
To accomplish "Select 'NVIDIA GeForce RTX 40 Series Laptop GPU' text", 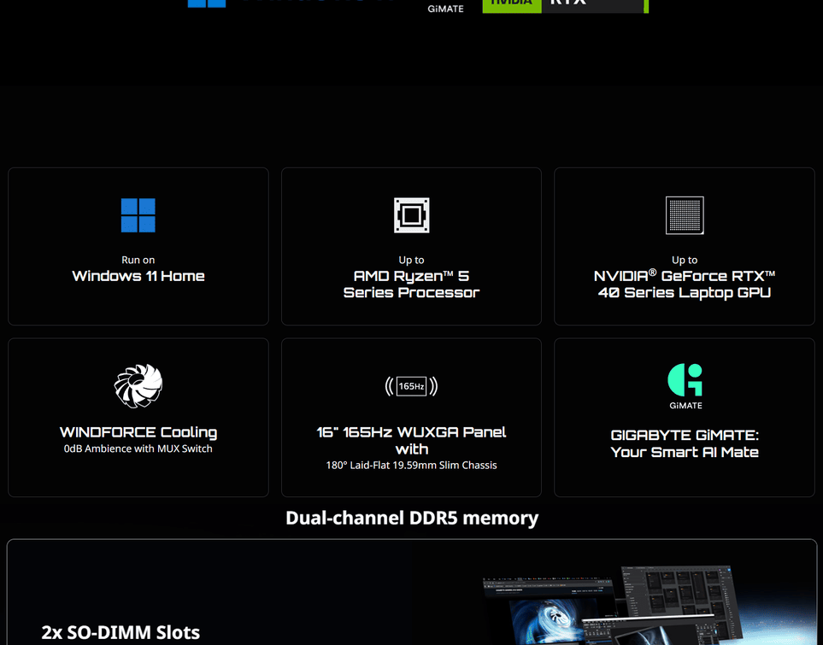I will click(x=685, y=284).
